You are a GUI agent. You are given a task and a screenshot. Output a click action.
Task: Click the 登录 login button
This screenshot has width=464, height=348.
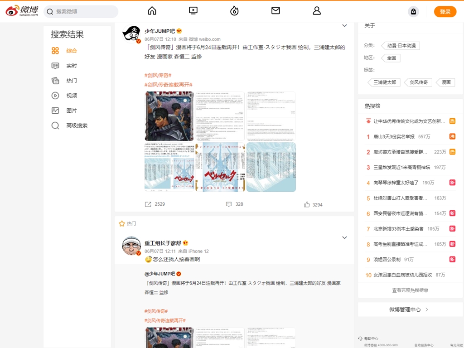pyautogui.click(x=445, y=11)
